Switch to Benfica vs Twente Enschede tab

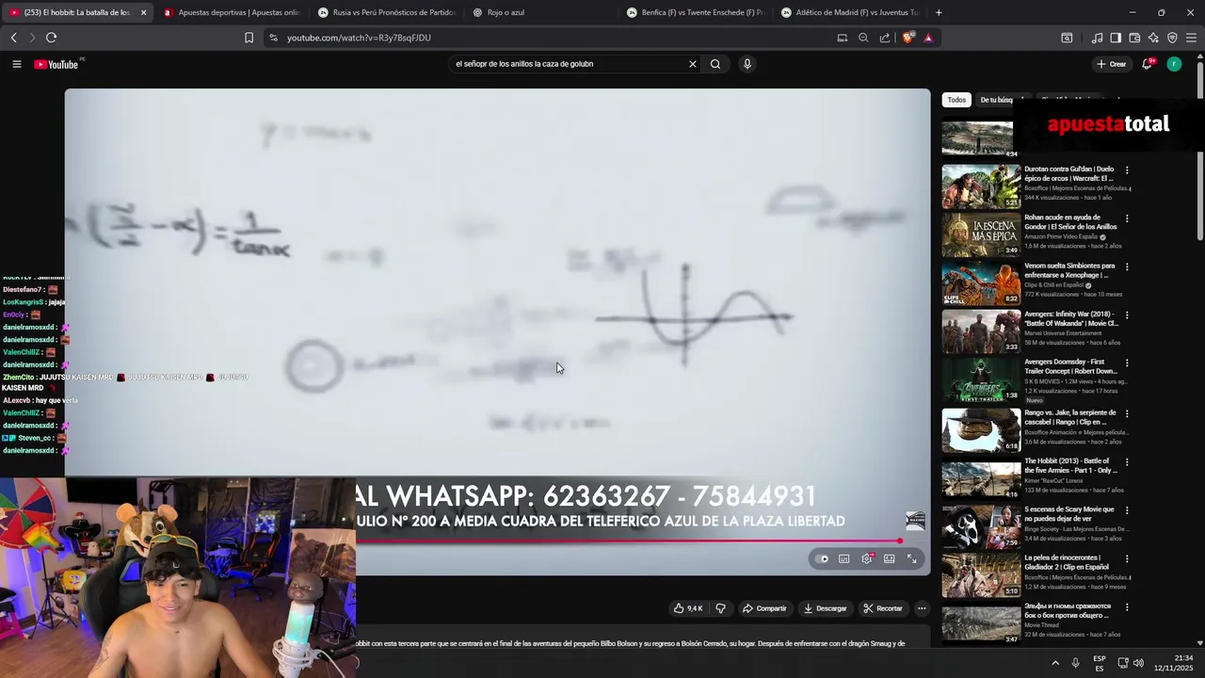(697, 12)
